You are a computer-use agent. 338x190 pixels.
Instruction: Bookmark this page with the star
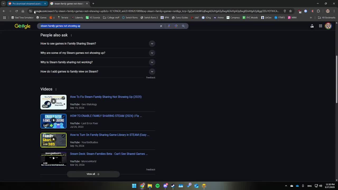pos(290,11)
